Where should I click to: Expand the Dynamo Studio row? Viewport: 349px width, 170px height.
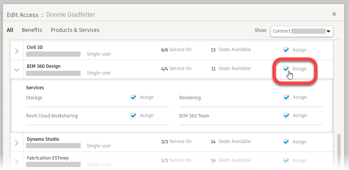point(17,143)
